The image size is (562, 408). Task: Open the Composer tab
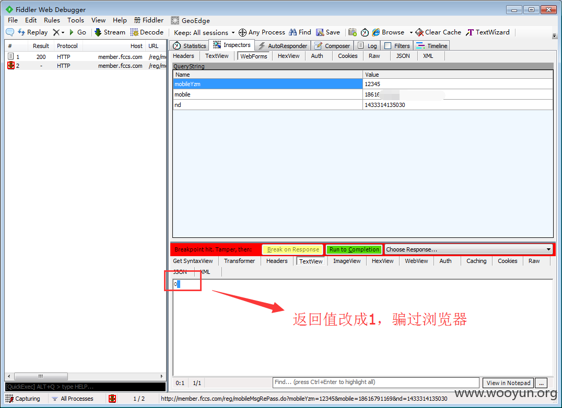coord(332,46)
